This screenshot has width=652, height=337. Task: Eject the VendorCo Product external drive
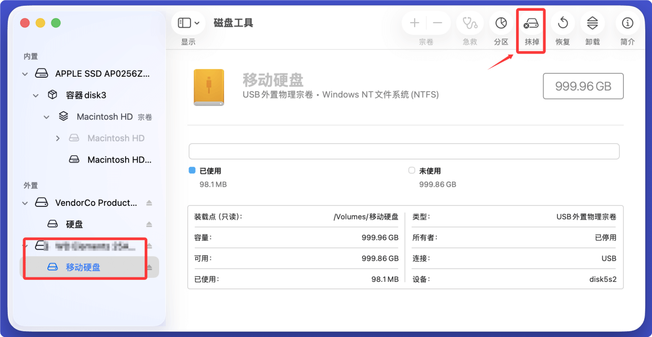(x=149, y=203)
